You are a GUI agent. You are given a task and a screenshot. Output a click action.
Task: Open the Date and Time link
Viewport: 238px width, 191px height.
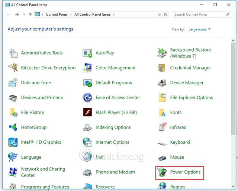point(36,83)
